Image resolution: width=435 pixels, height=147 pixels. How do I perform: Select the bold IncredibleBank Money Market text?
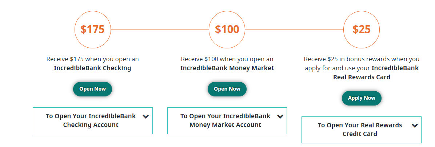(227, 68)
